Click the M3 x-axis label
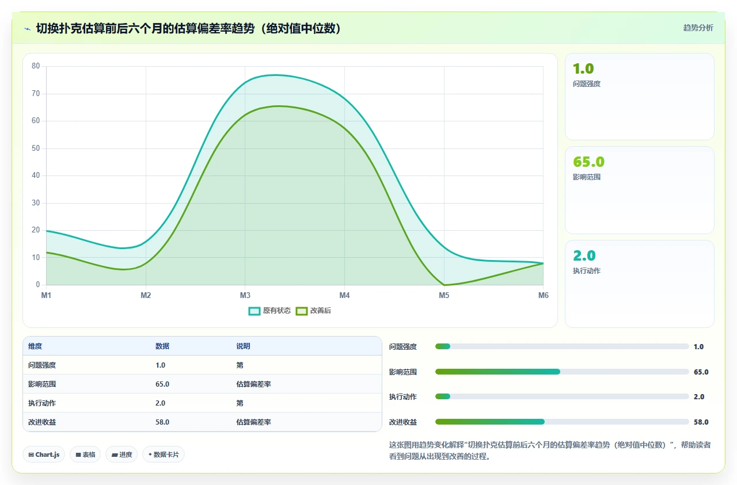Screen dimensions: 737x485 pos(245,295)
